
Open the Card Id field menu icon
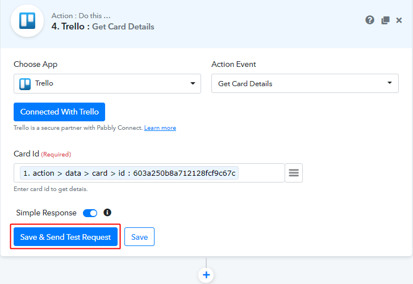(294, 173)
